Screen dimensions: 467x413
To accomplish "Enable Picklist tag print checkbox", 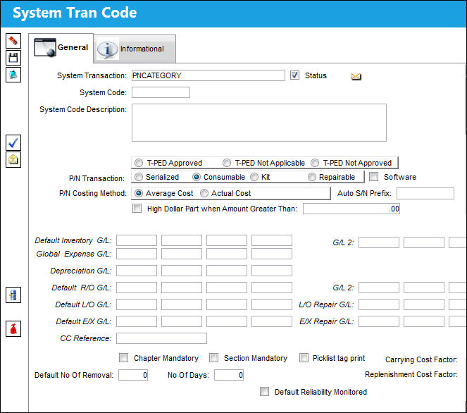I will pos(304,357).
